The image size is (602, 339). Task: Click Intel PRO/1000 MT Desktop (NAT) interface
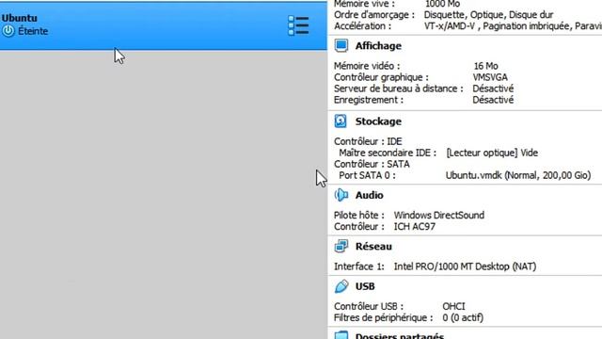[x=465, y=266]
